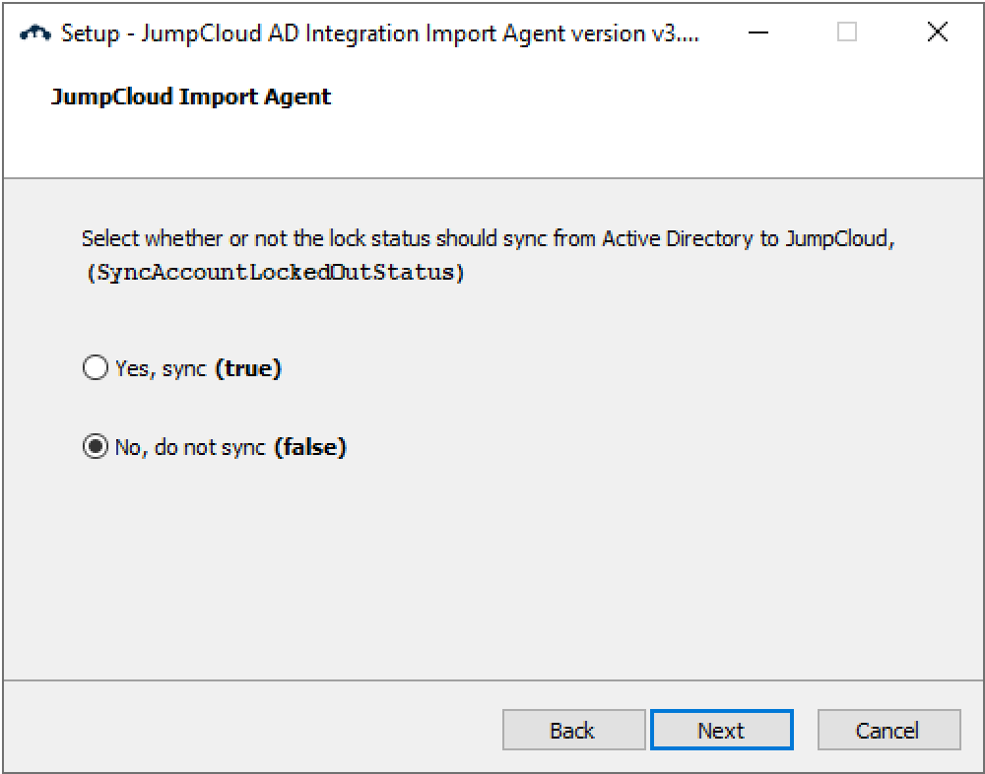Proceed with the Next button
The width and height of the screenshot is (985, 774).
[x=721, y=731]
